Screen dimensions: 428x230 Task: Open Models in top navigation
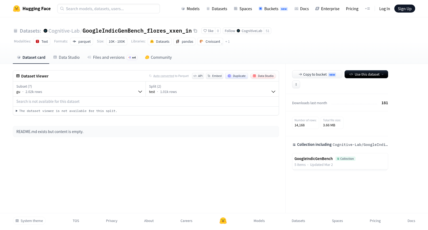190,9
